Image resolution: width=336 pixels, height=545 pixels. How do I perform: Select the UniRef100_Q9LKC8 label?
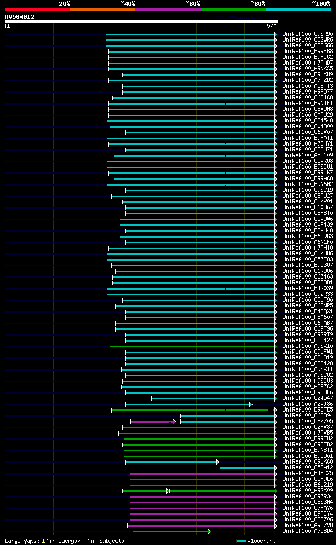point(308,461)
